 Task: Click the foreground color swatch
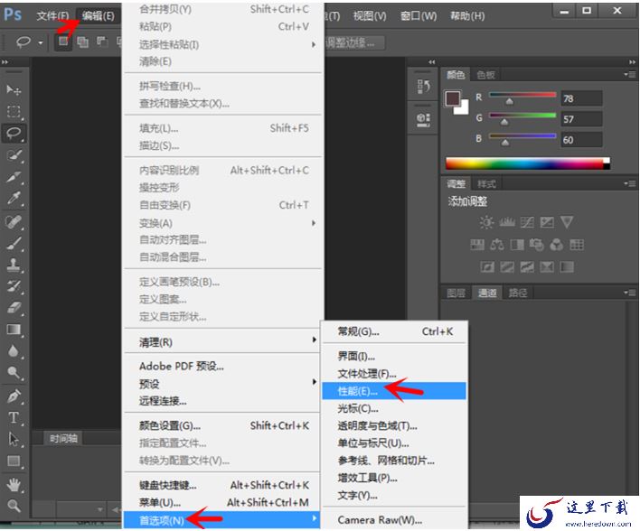pos(453,98)
